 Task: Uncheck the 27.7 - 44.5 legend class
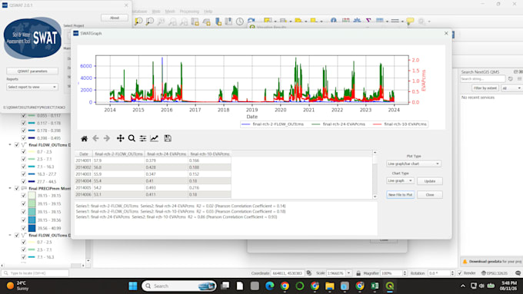point(23,181)
